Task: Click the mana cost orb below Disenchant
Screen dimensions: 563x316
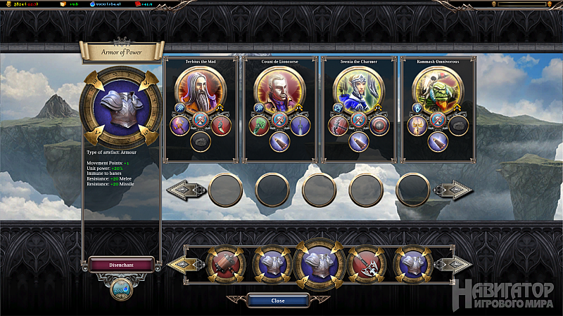Action: point(121,289)
